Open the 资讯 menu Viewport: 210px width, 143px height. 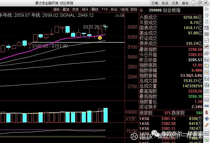(165, 3)
